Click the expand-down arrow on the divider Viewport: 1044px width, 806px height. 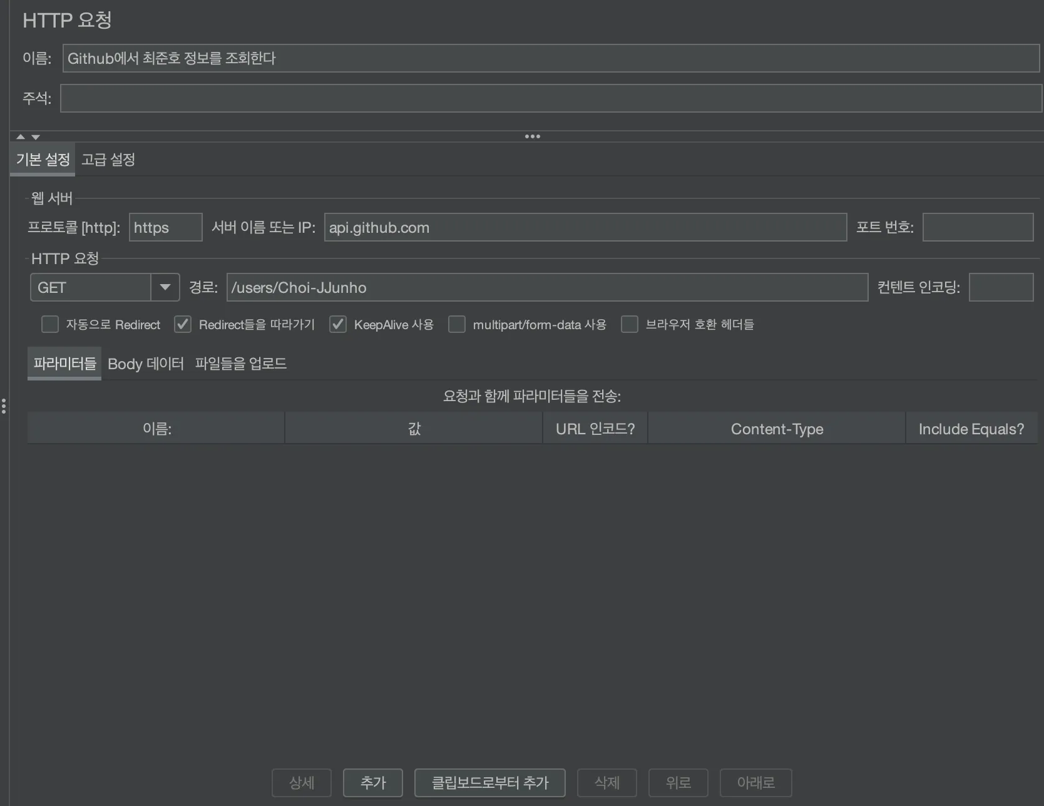(x=36, y=136)
